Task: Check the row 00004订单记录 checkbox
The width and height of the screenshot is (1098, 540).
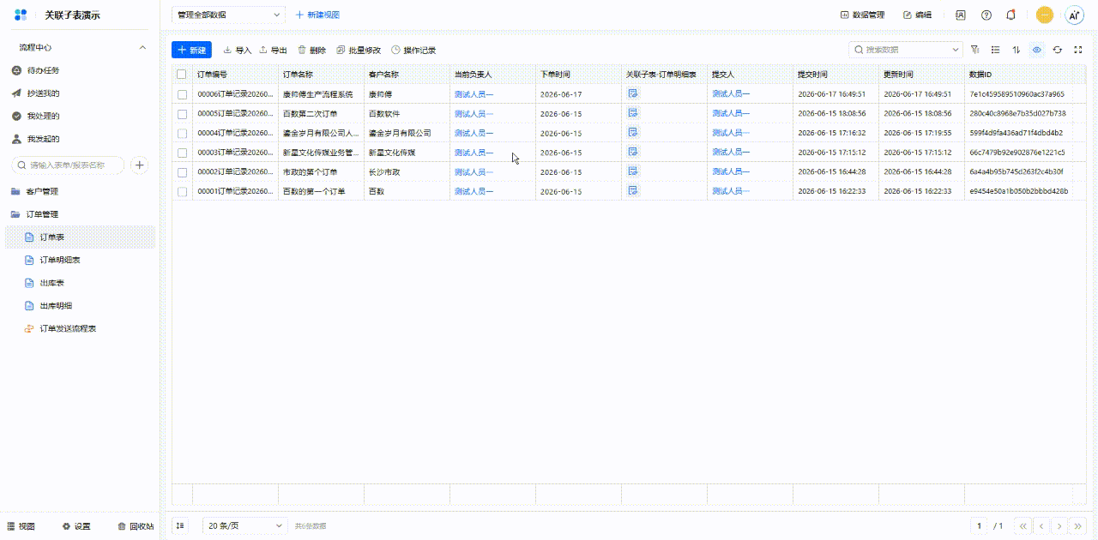Action: (182, 133)
